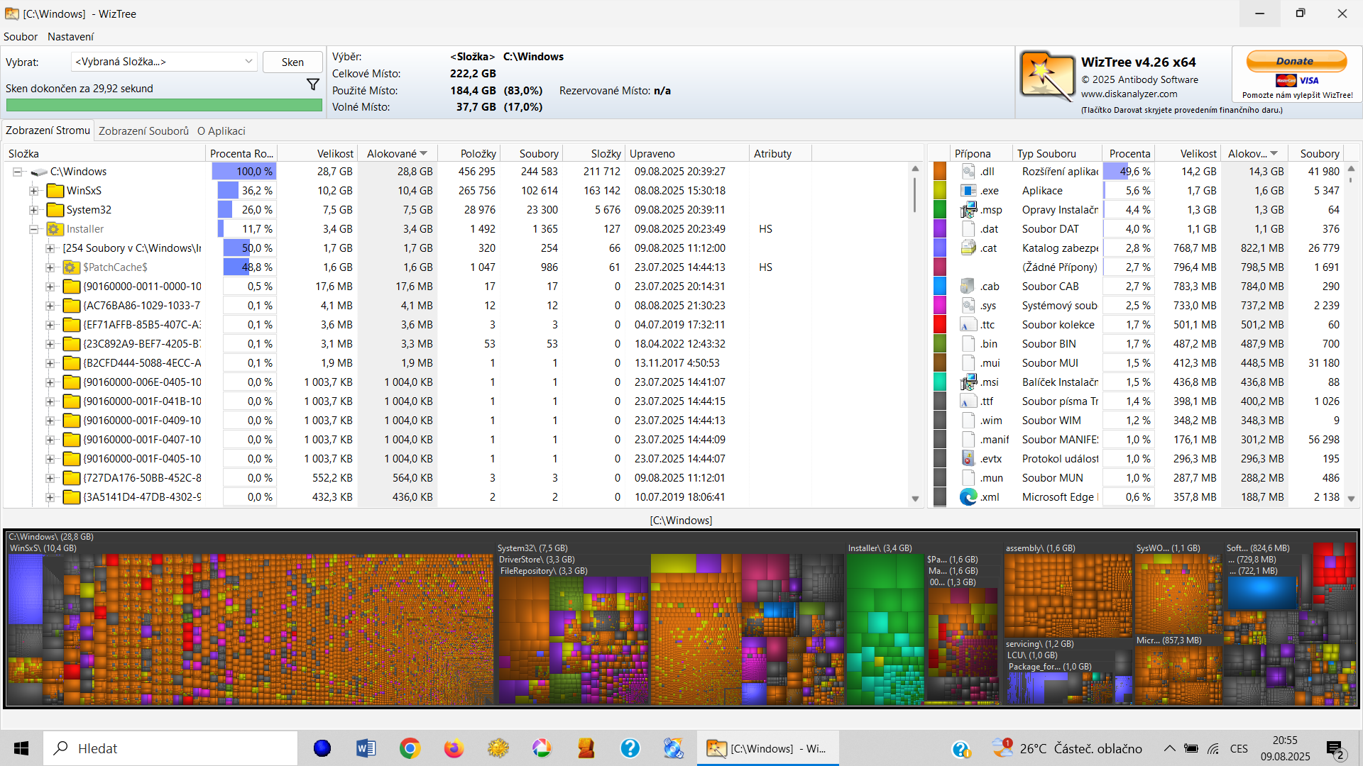The image size is (1363, 766).
Task: Expand the System32 folder node
Action: pyautogui.click(x=33, y=210)
